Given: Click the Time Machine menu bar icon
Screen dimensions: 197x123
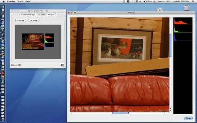Looking at the screenshot, I should click(x=124, y=2).
